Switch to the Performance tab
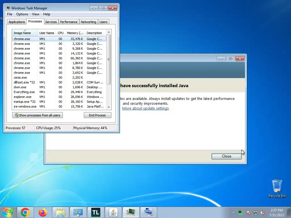291x218 pixels. click(x=69, y=22)
